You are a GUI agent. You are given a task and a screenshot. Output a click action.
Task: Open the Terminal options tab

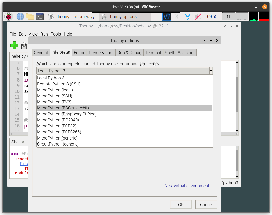153,53
